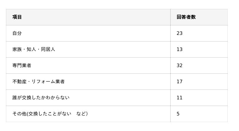Click the word 不動産 in the table
Image resolution: width=239 pixels, height=131 pixels.
19,81
